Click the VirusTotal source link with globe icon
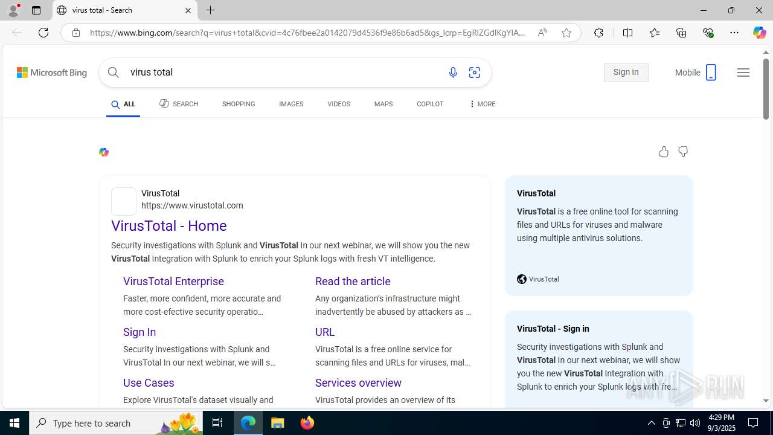 (x=538, y=279)
